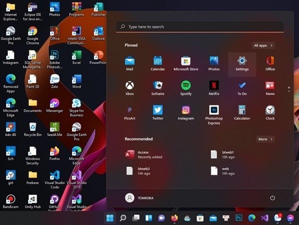Select the Windows Security desktop shortcut

[32, 155]
